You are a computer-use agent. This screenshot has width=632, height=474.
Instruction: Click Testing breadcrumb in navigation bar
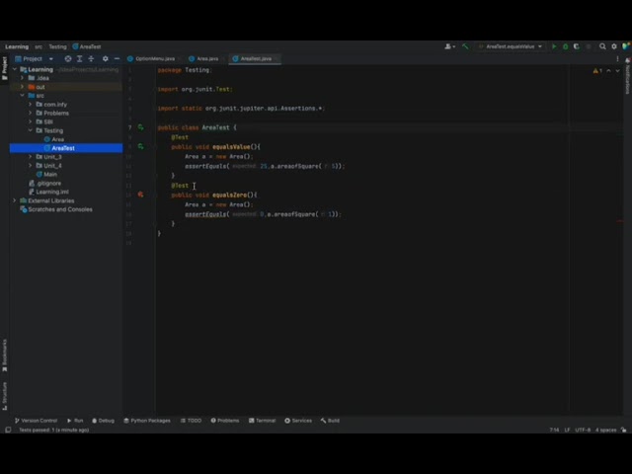click(57, 46)
